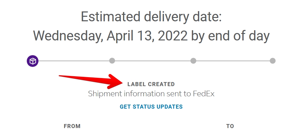Click the 'Shipment information sent to FedEx' text
This screenshot has height=133, width=308.
(151, 94)
